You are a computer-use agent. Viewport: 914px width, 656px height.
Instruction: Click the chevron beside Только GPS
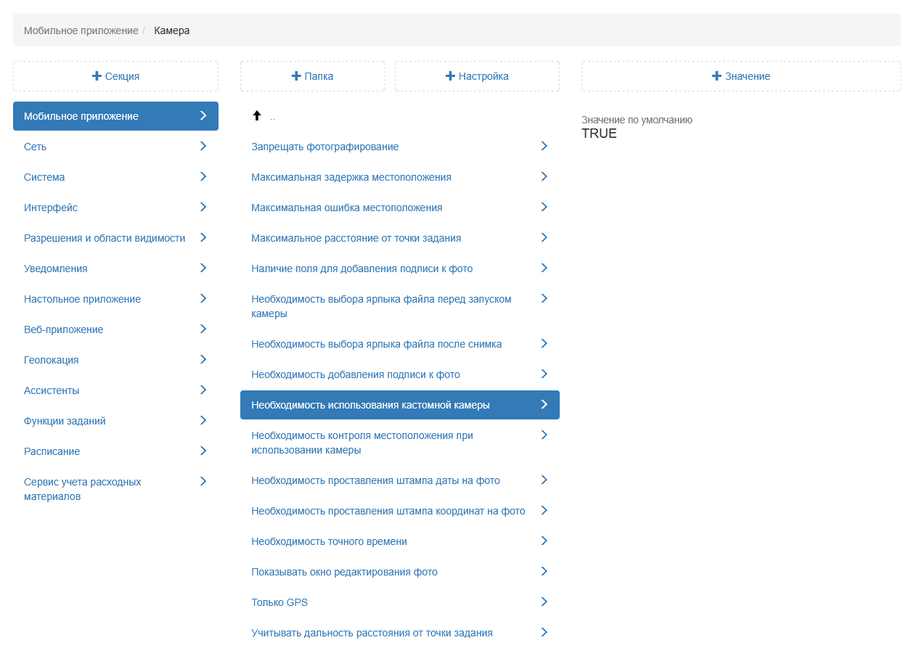click(544, 602)
